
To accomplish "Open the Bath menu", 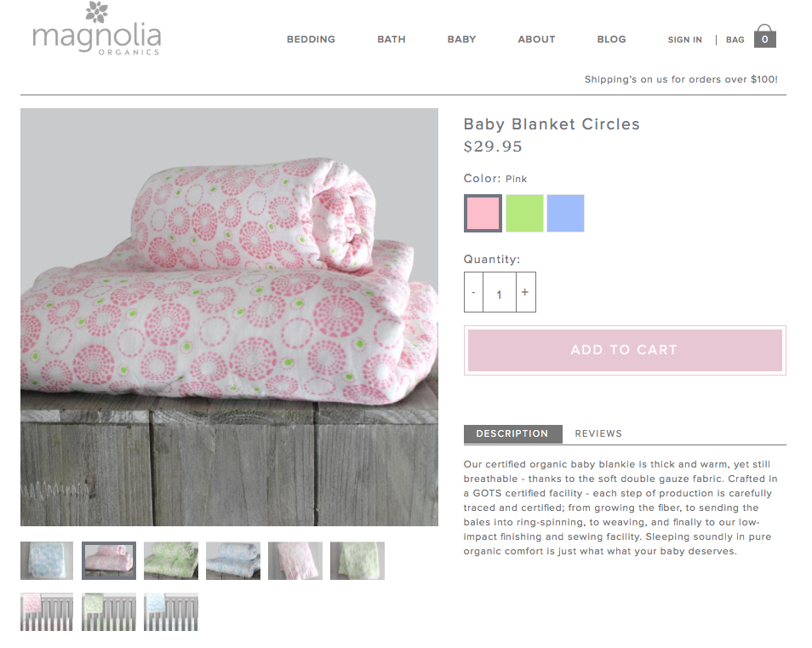I will [x=391, y=39].
